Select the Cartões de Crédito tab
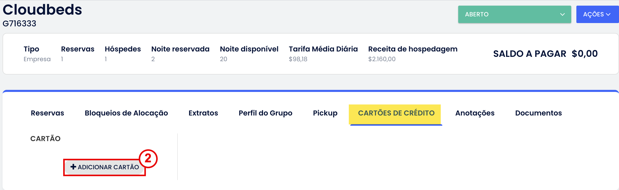This screenshot has width=619, height=190. tap(396, 113)
